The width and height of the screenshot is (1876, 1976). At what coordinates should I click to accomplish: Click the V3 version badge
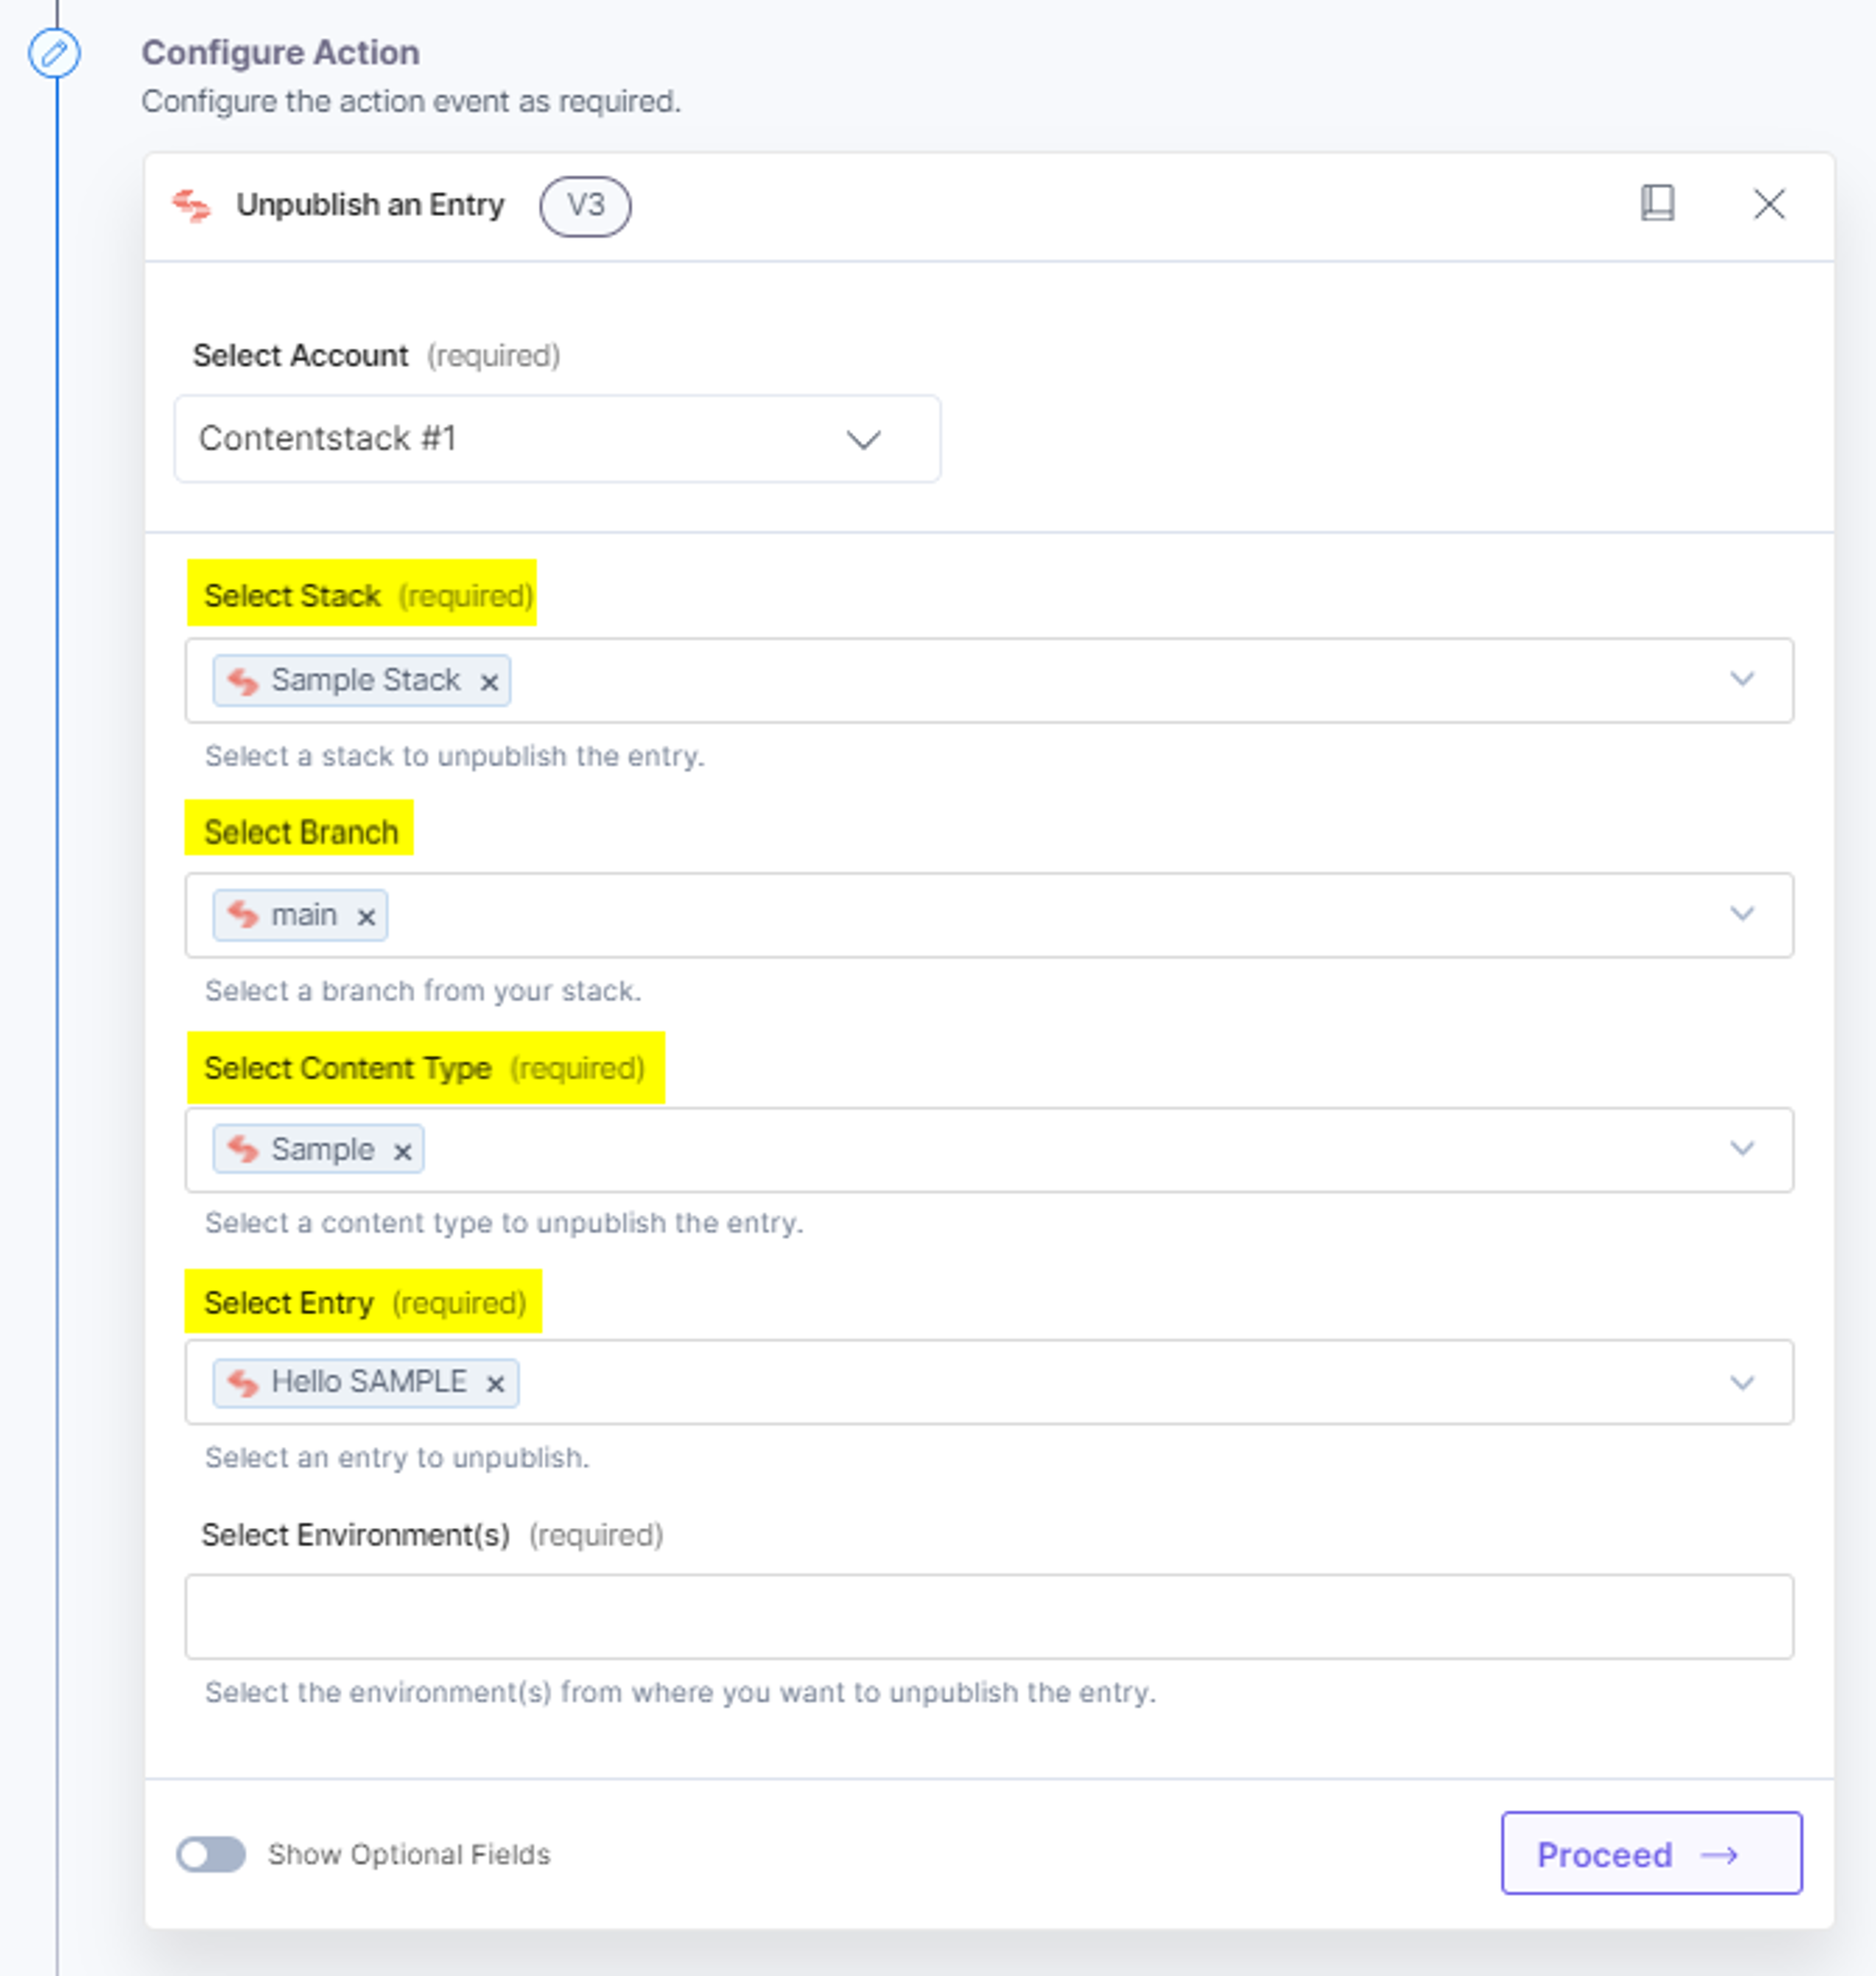point(585,206)
